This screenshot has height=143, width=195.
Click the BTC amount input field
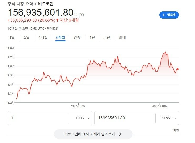[x=38, y=118]
